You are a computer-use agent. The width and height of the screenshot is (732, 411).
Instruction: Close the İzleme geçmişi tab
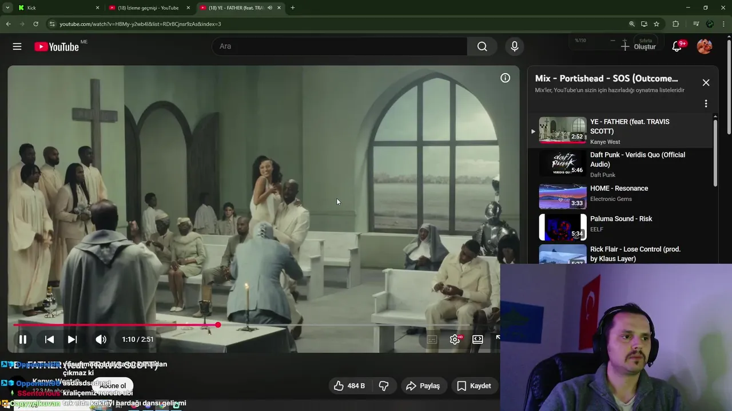point(188,8)
